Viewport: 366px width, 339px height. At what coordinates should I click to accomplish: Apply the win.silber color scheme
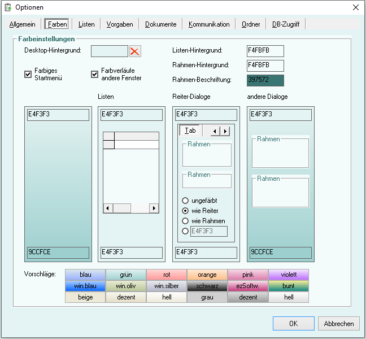(x=167, y=286)
